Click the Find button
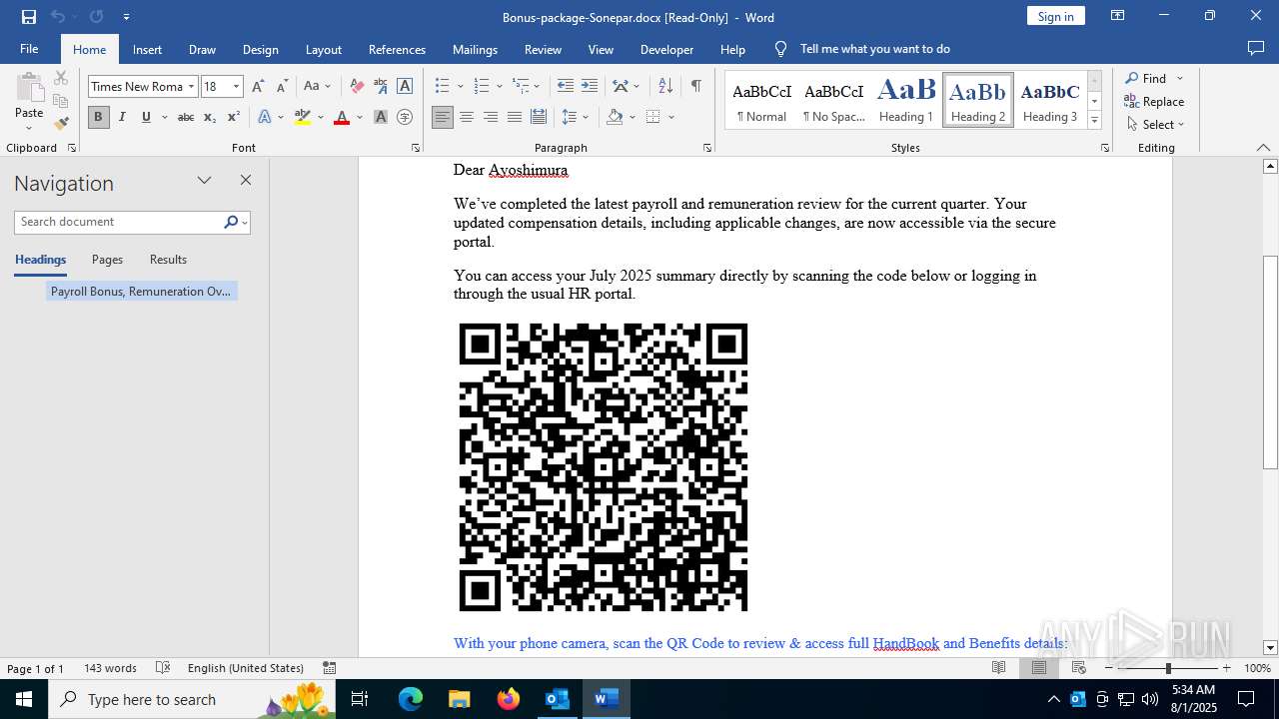Image resolution: width=1279 pixels, height=719 pixels. pyautogui.click(x=1145, y=78)
